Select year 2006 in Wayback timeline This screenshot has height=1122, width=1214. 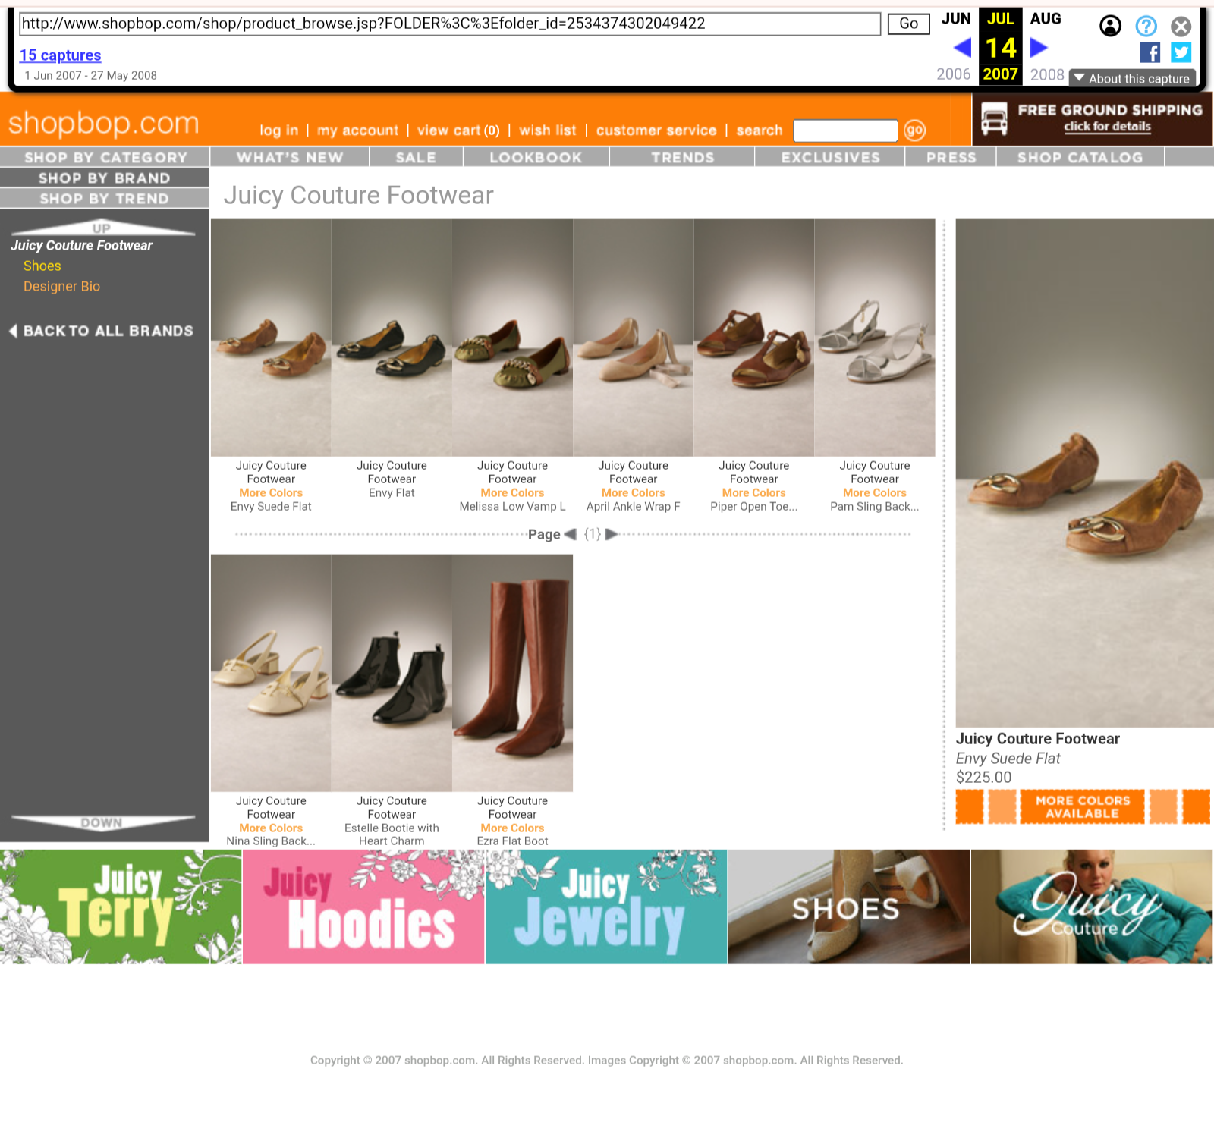[953, 74]
